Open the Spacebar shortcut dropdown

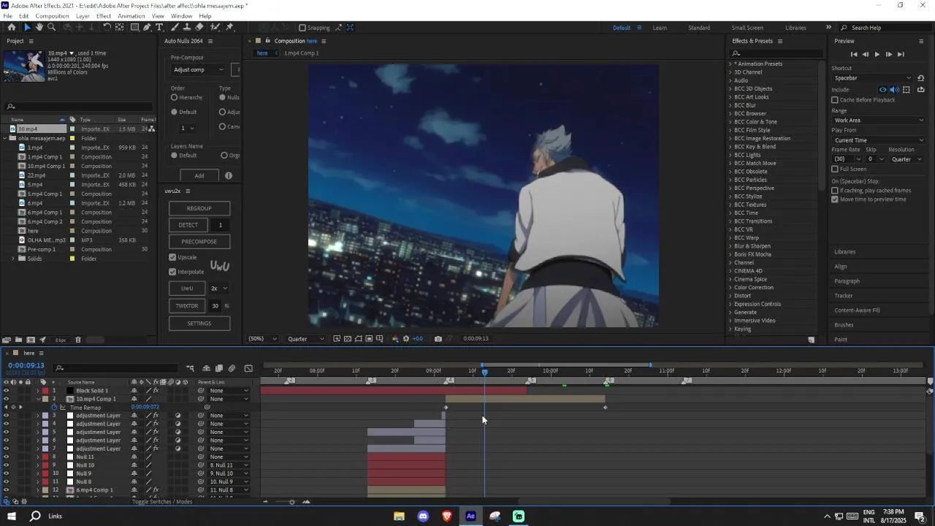tap(873, 78)
